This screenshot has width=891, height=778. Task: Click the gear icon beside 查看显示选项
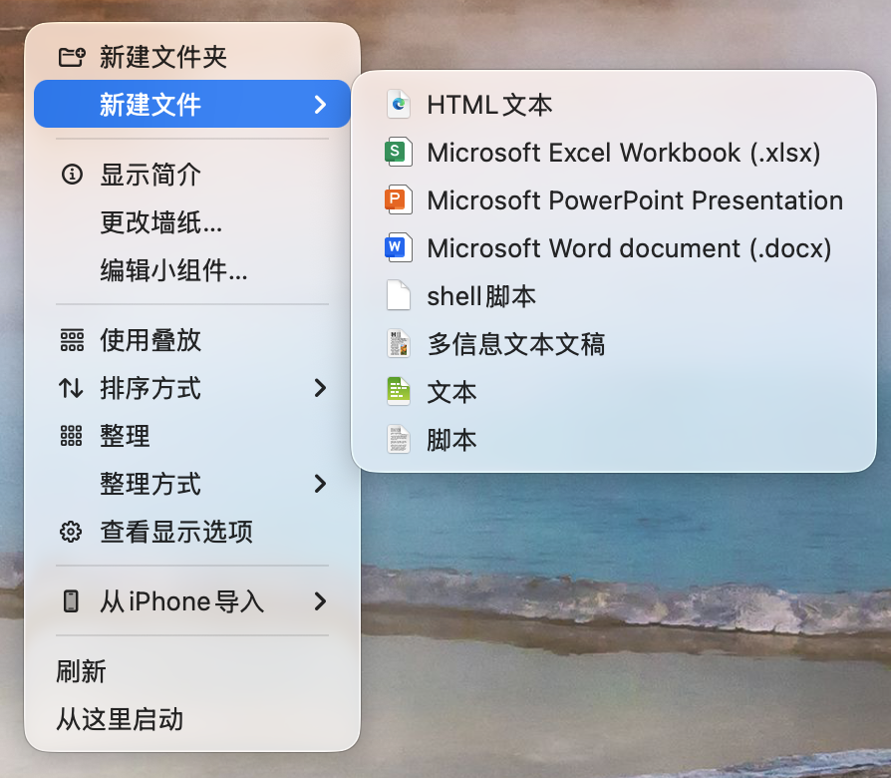pyautogui.click(x=71, y=532)
